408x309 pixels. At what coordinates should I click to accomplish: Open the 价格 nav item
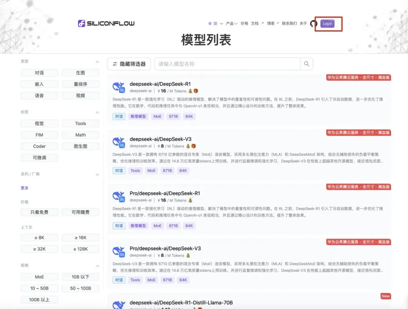click(244, 23)
